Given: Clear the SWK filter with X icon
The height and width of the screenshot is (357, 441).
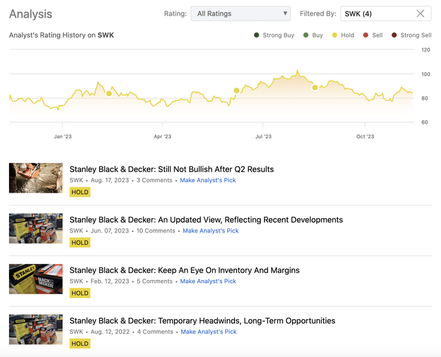Looking at the screenshot, I should coord(420,14).
